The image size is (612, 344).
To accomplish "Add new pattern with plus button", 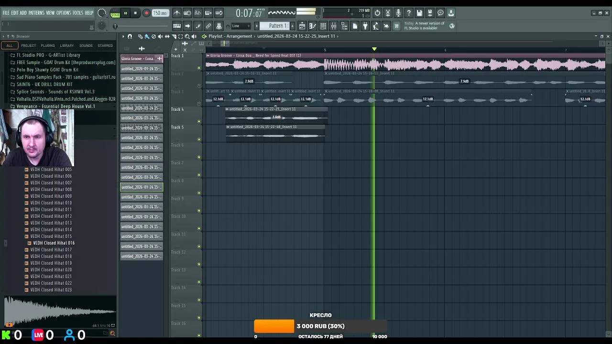I will [x=292, y=26].
